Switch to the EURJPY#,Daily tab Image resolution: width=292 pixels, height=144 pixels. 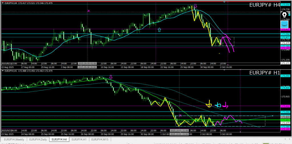point(38,139)
